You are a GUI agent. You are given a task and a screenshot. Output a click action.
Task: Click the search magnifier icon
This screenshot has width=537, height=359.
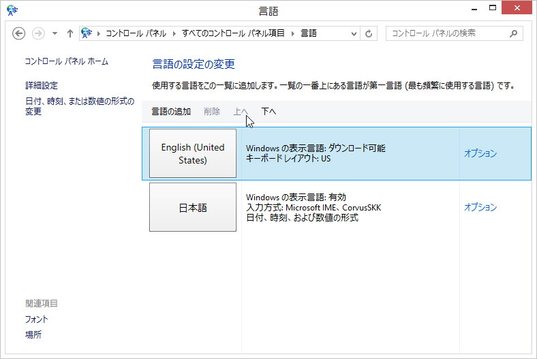click(x=513, y=33)
